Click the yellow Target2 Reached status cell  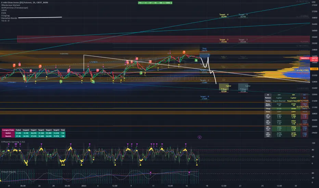tap(293, 101)
